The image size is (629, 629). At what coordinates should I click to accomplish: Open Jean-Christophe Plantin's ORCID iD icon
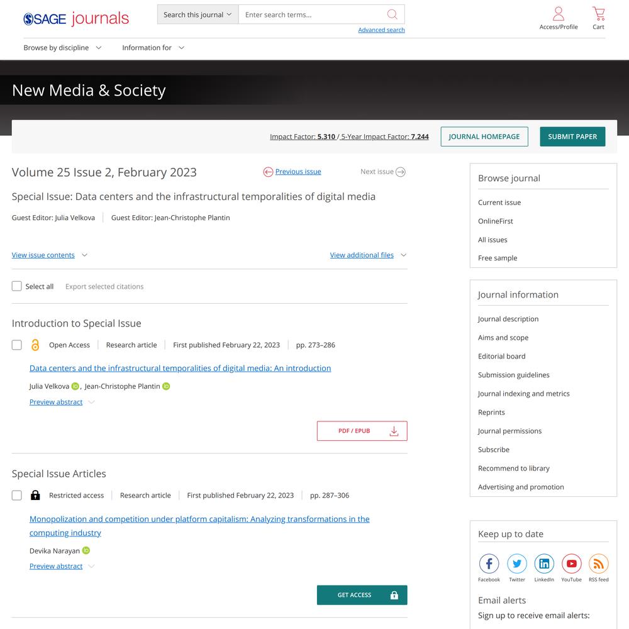(x=166, y=386)
